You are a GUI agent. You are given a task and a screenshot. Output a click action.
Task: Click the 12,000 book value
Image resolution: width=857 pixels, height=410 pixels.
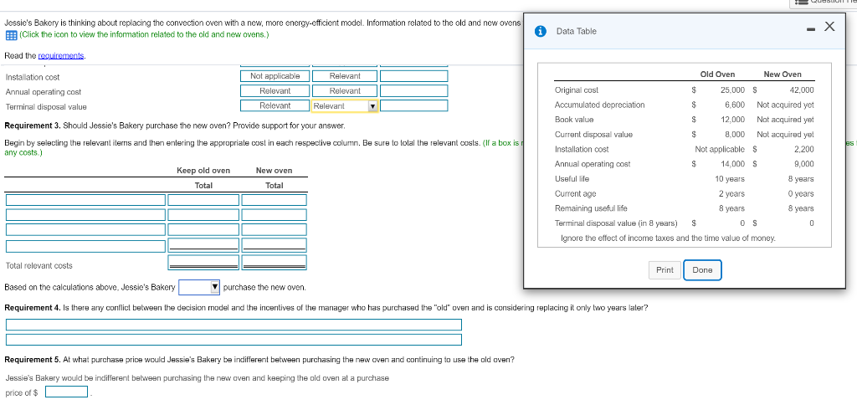[733, 120]
